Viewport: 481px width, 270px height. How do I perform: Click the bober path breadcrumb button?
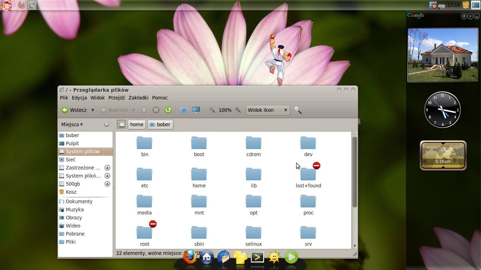coord(160,124)
